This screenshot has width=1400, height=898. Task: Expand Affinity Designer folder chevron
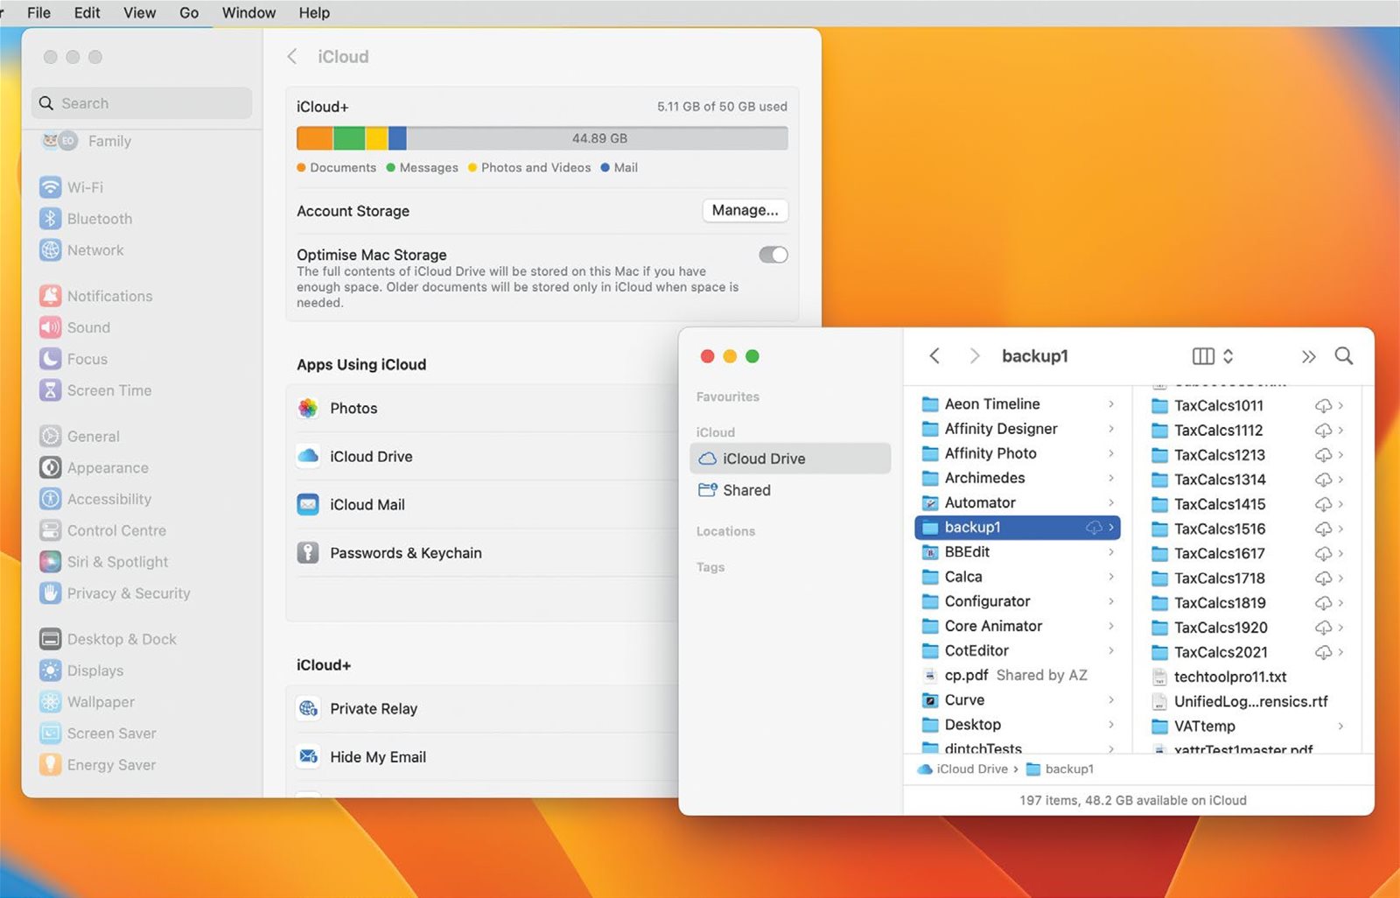(1111, 428)
